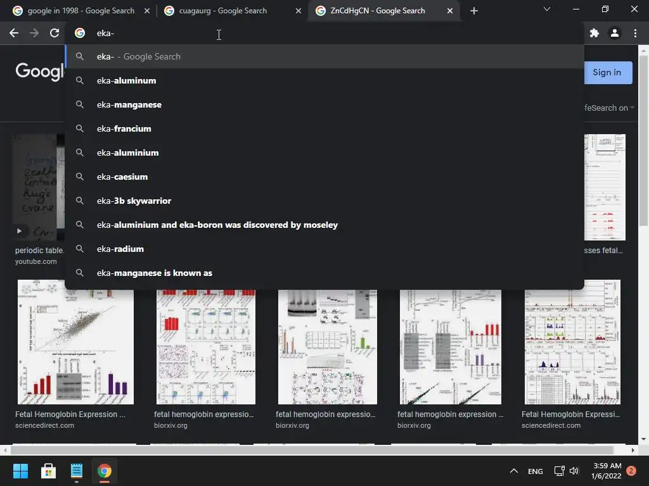Screen dimensions: 649x486
Task: Open the network status tray icon
Action: click(x=559, y=471)
